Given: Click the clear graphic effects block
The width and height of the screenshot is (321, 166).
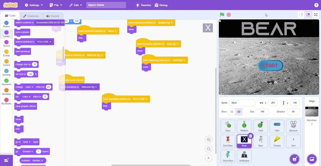Looking at the screenshot, I should (26, 106).
